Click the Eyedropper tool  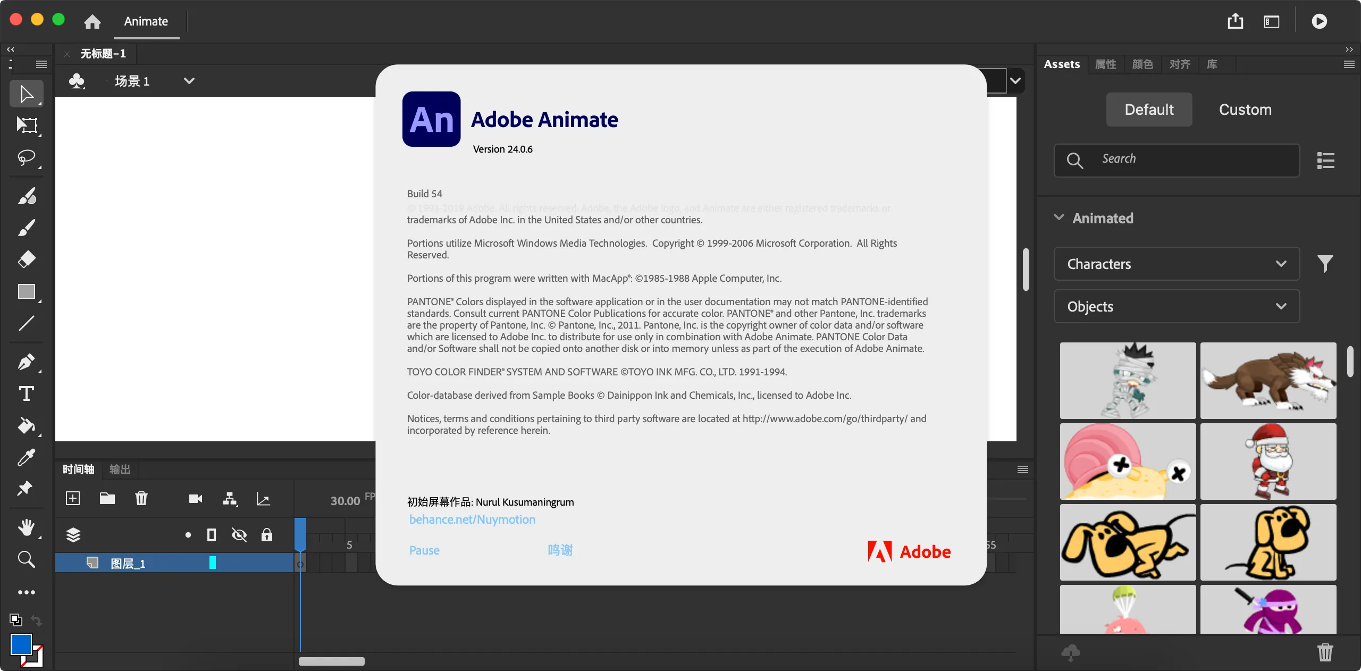coord(27,457)
